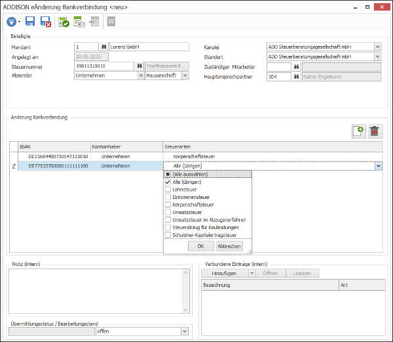Check Umsatzsteuer im Abzugsverfahren checkbox
Image resolution: width=393 pixels, height=342 pixels.
click(168, 220)
